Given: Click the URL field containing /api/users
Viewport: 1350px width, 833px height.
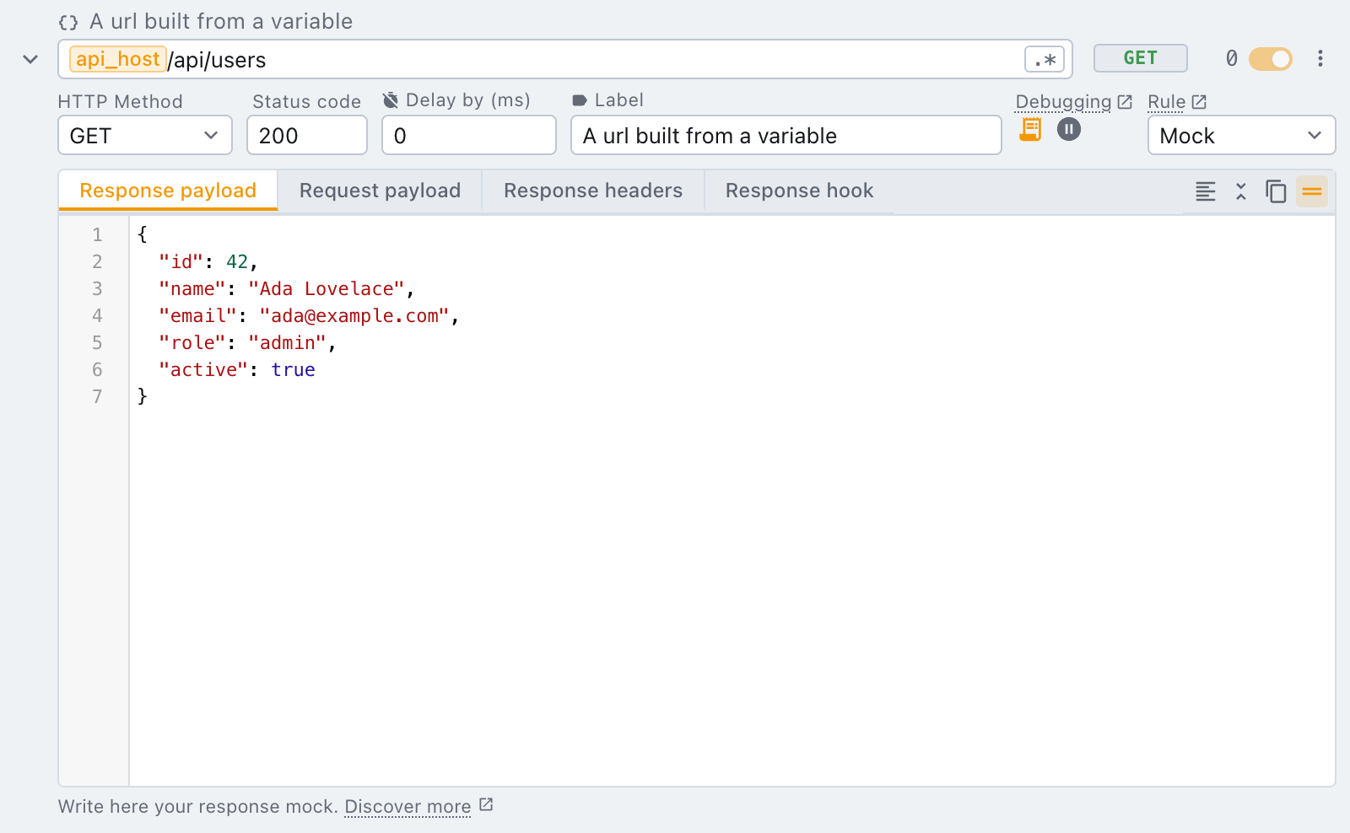Looking at the screenshot, I should pos(564,59).
